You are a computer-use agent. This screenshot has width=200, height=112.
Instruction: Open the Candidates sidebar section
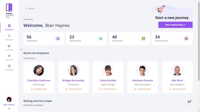[x=9, y=68]
